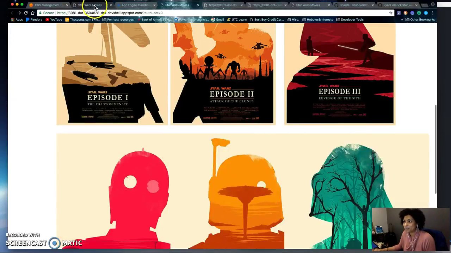This screenshot has width=451, height=253.
Task: Open the Chrome profile avatar icon
Action: pyautogui.click(x=433, y=5)
